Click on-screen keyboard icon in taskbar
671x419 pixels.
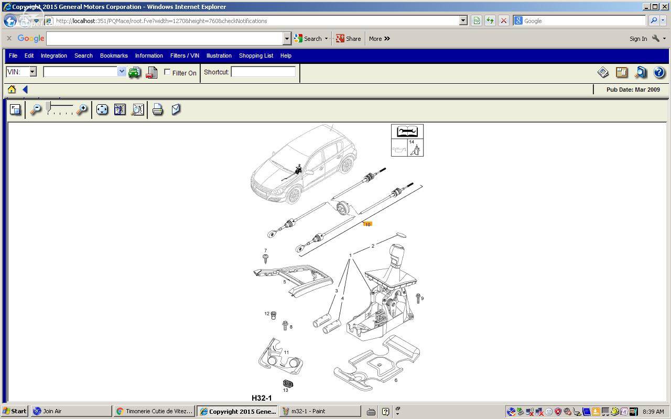(371, 412)
